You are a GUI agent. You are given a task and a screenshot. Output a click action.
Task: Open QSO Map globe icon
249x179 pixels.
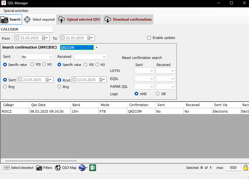pyautogui.click(x=58, y=168)
